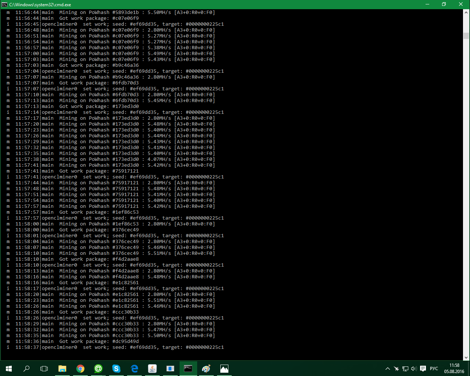
Task: Switch to Google Chrome in taskbar
Action: 80,369
